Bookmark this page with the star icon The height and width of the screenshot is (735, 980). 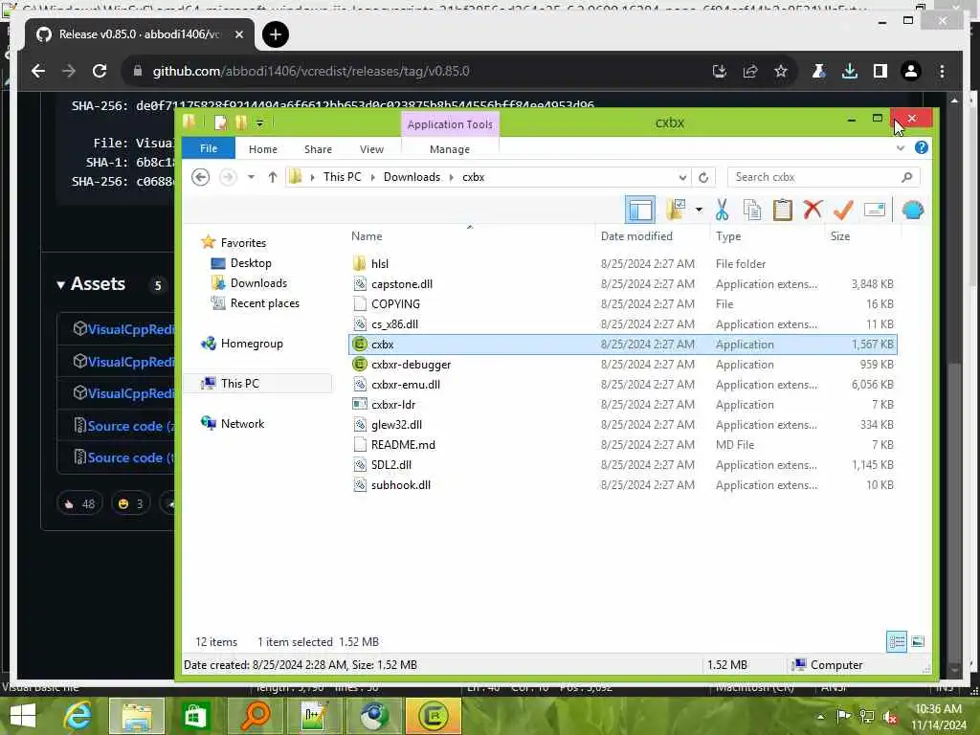pos(781,71)
